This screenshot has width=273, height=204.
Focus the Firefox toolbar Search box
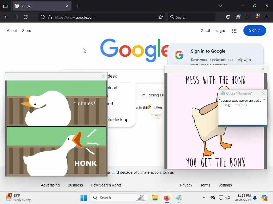[191, 17]
